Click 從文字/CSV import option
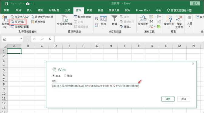 click(20, 17)
